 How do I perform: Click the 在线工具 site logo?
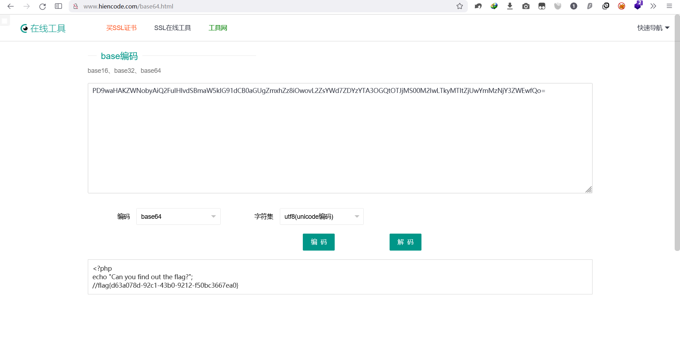(x=43, y=28)
